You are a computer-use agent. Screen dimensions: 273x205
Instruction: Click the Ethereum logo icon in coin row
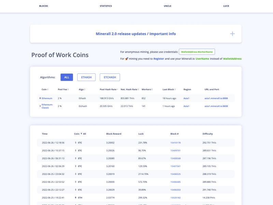coord(40,98)
